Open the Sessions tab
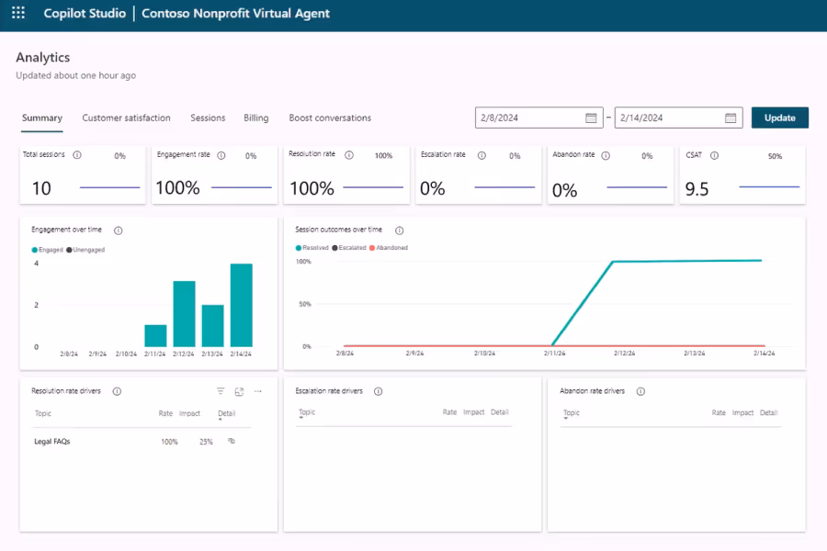 (208, 118)
